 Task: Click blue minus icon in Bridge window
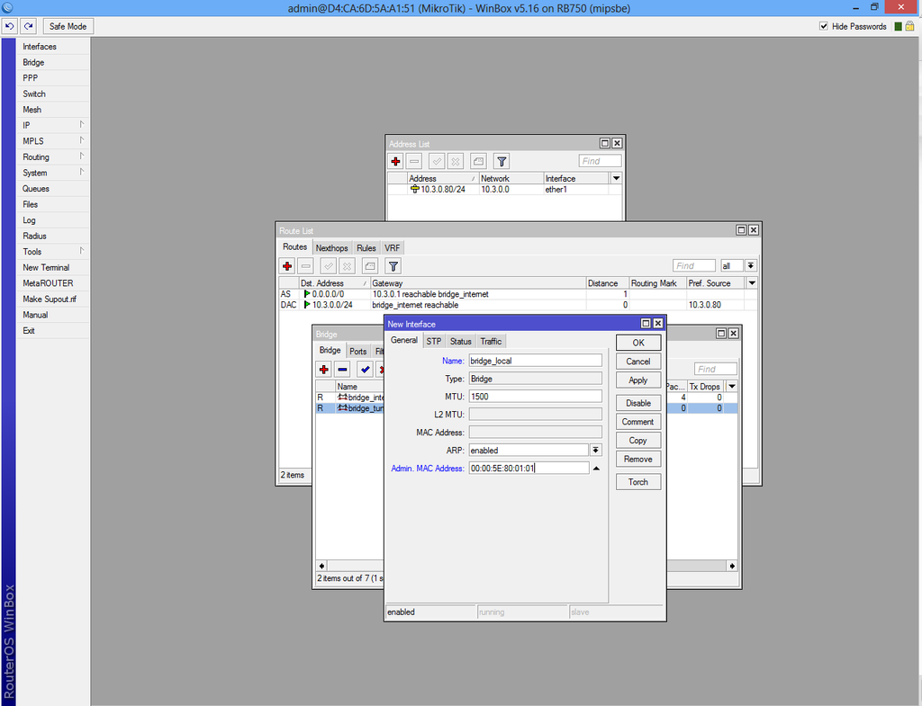click(342, 370)
